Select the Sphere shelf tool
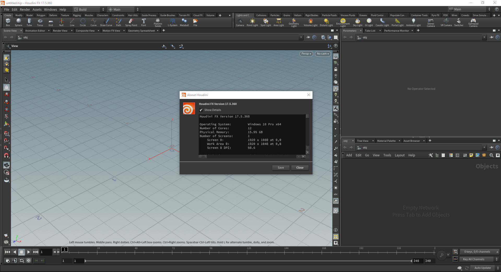 [19, 22]
